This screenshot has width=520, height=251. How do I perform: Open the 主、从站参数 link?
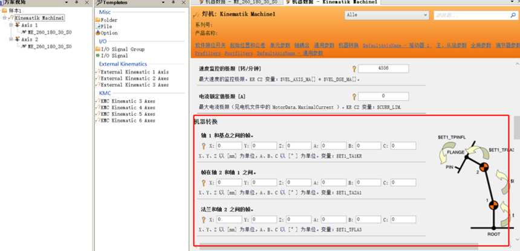pos(451,45)
